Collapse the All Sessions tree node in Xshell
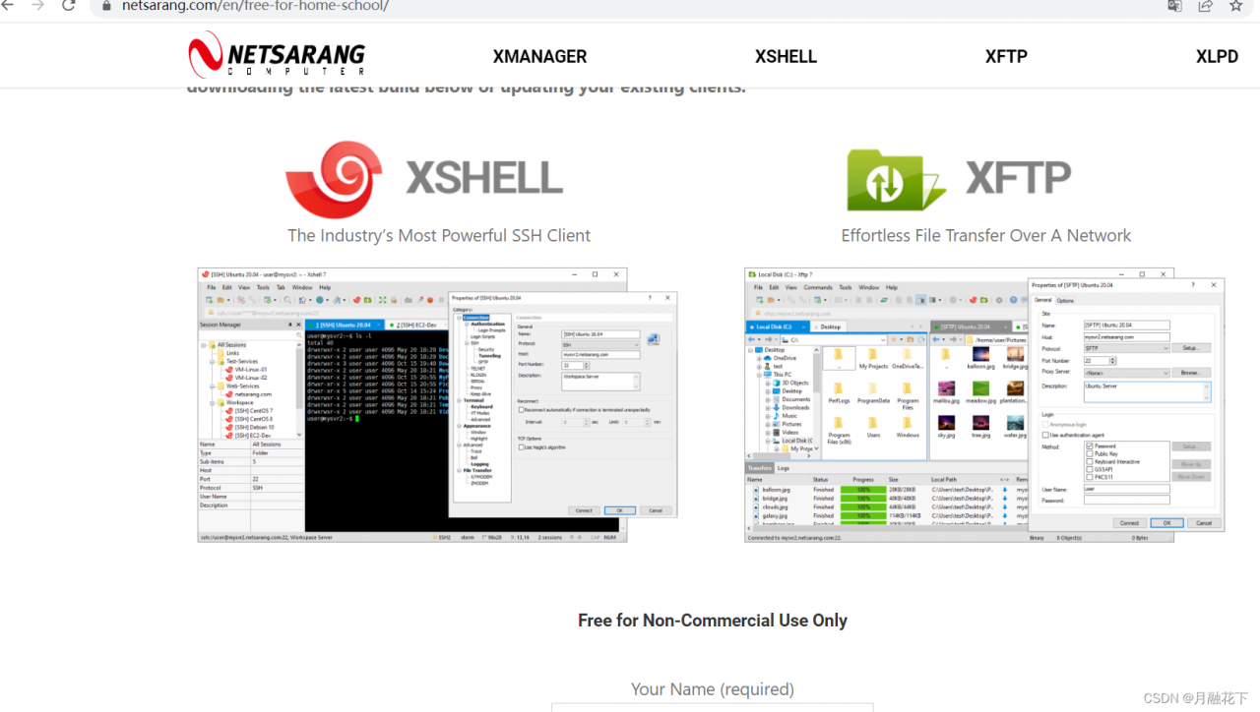Image resolution: width=1260 pixels, height=712 pixels. (x=204, y=345)
